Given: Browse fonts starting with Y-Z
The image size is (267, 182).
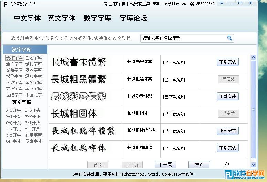Looking at the screenshot, I should click(13, 135).
